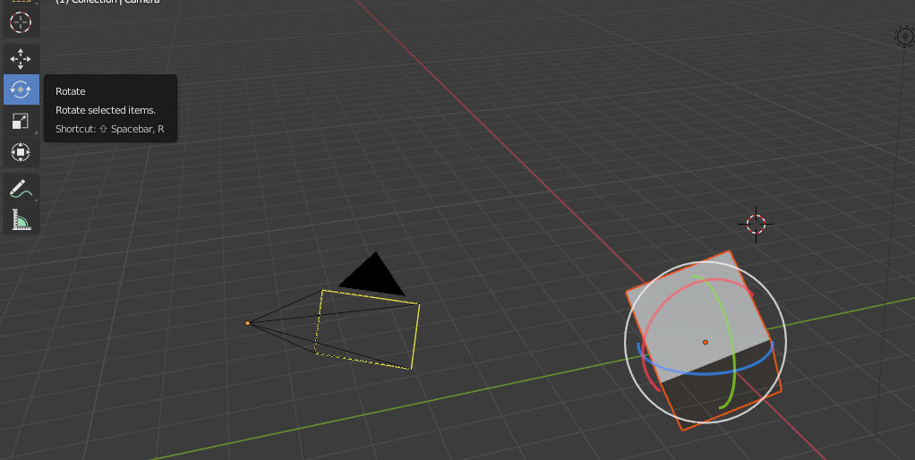Click the camera's black up-triangle marker
This screenshot has height=460, width=915.
coord(372,275)
